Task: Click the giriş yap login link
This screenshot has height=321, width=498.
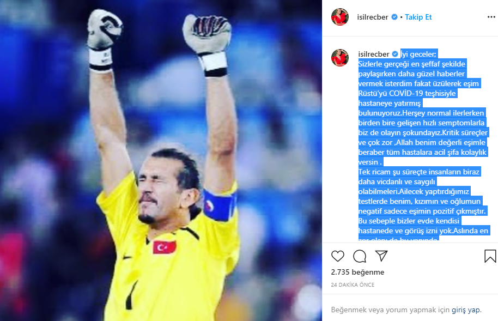Action: pos(466,310)
